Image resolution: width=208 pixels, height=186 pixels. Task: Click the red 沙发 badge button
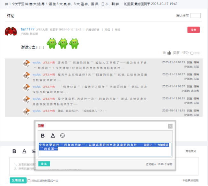(193, 30)
